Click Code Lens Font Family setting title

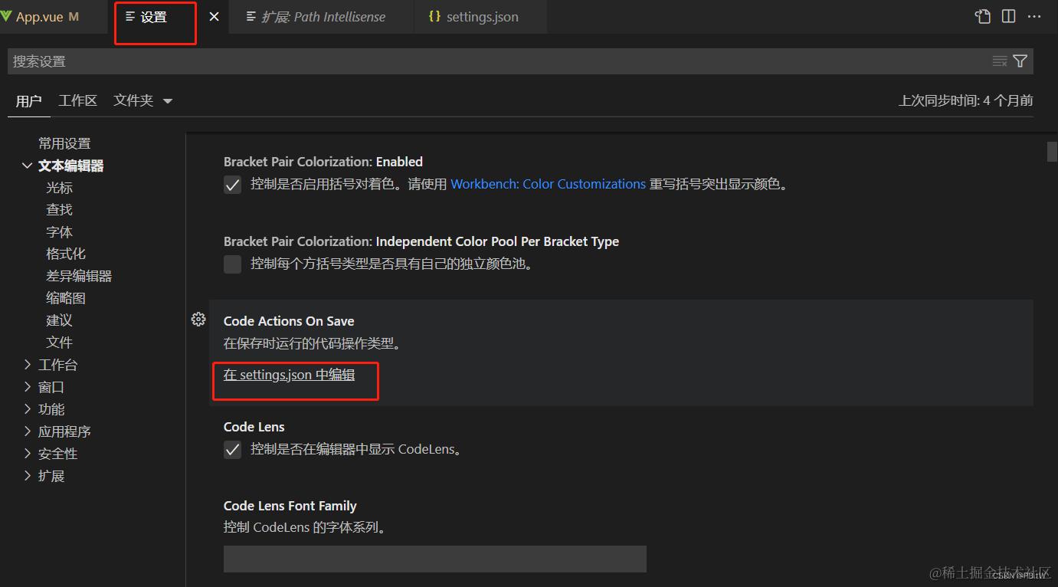coord(290,506)
